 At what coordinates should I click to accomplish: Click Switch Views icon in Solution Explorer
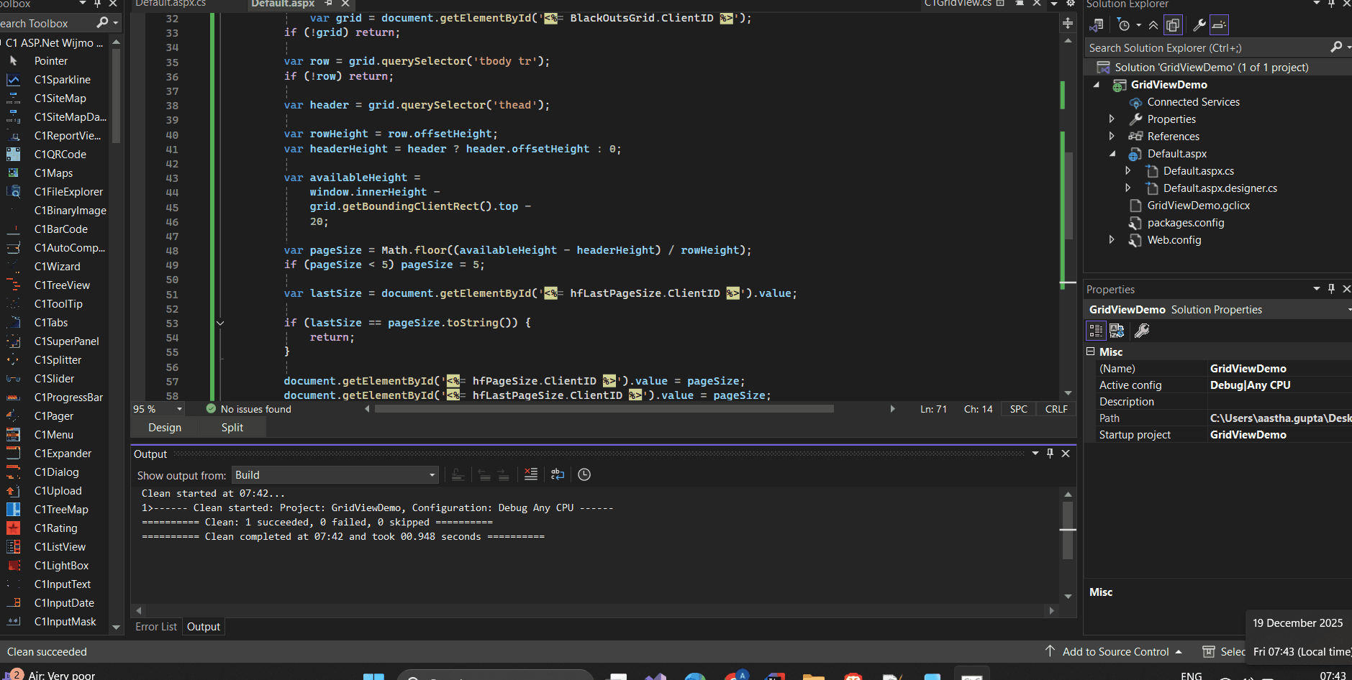click(1097, 25)
